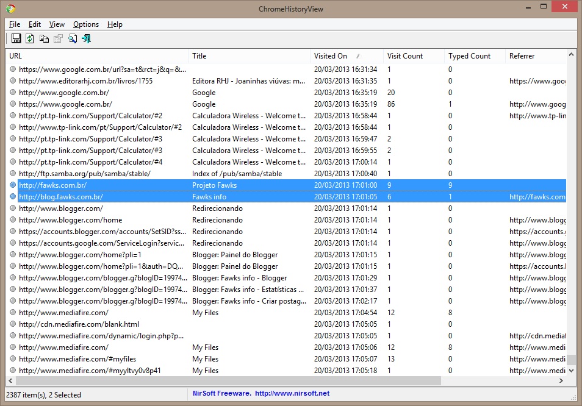
Task: Click the icon beside http://www.blogger.com/home?pli=1
Action: click(x=13, y=254)
